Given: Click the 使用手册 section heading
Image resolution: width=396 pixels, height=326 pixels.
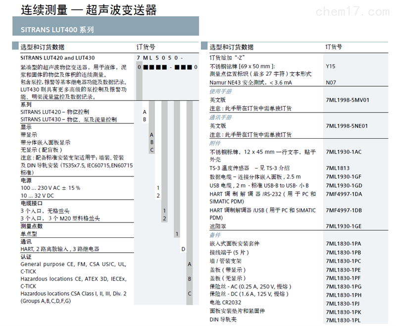Looking at the screenshot, I should pyautogui.click(x=220, y=92).
